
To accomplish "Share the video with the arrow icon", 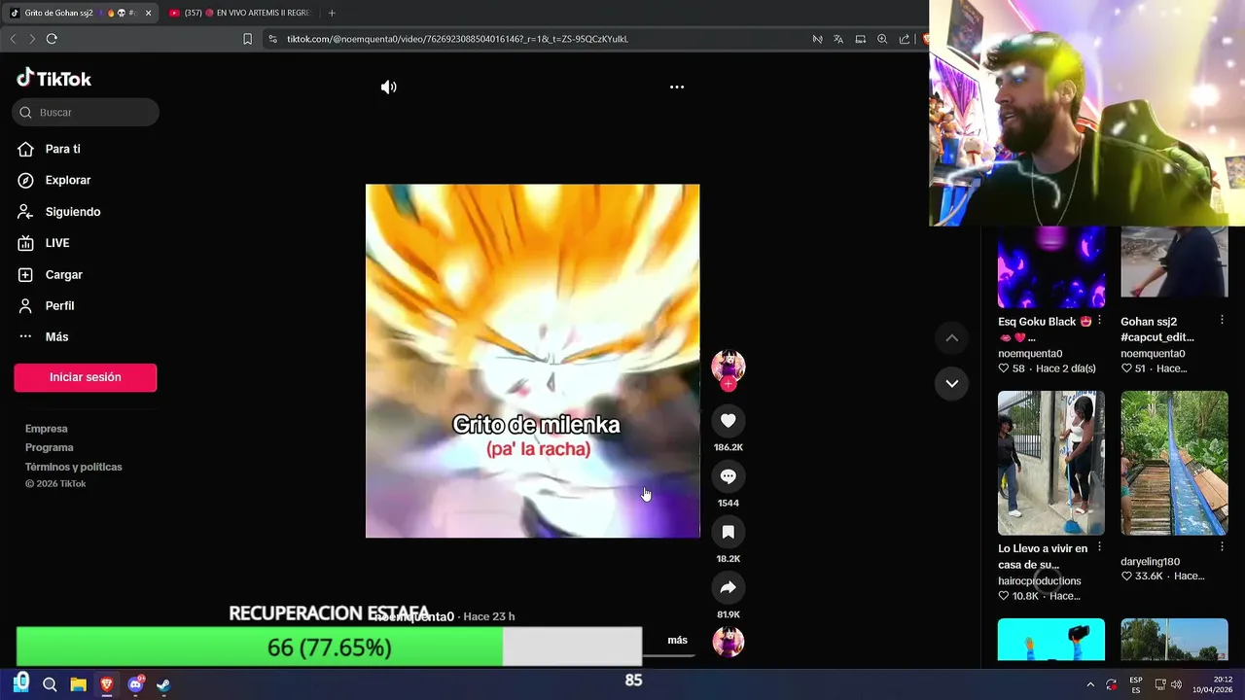I will pyautogui.click(x=728, y=587).
